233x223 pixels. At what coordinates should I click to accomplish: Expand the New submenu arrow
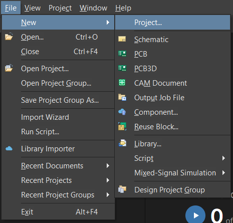pyautogui.click(x=108, y=22)
